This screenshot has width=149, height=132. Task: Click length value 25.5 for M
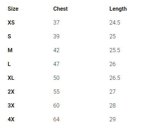coord(115,50)
